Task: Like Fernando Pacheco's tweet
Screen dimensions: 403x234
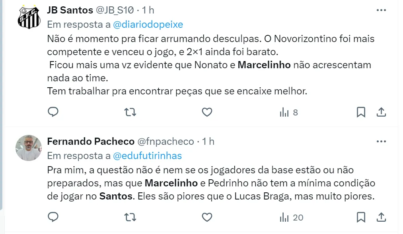Action: click(207, 217)
